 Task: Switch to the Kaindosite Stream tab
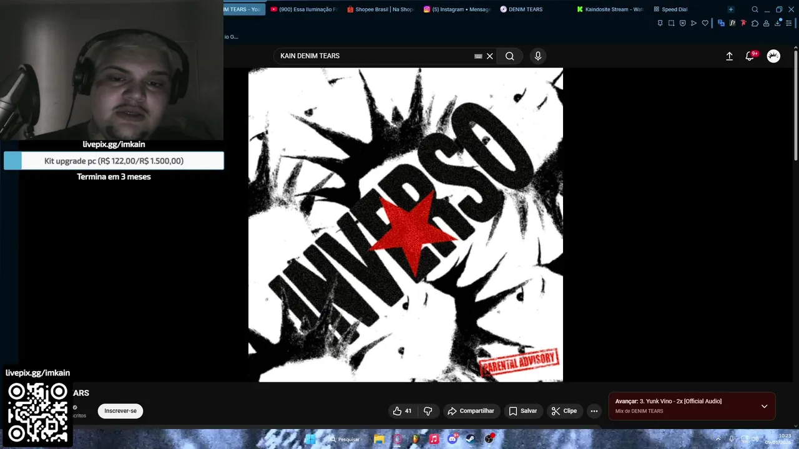click(610, 9)
